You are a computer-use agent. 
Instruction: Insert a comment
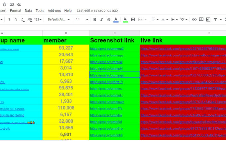click(201, 20)
